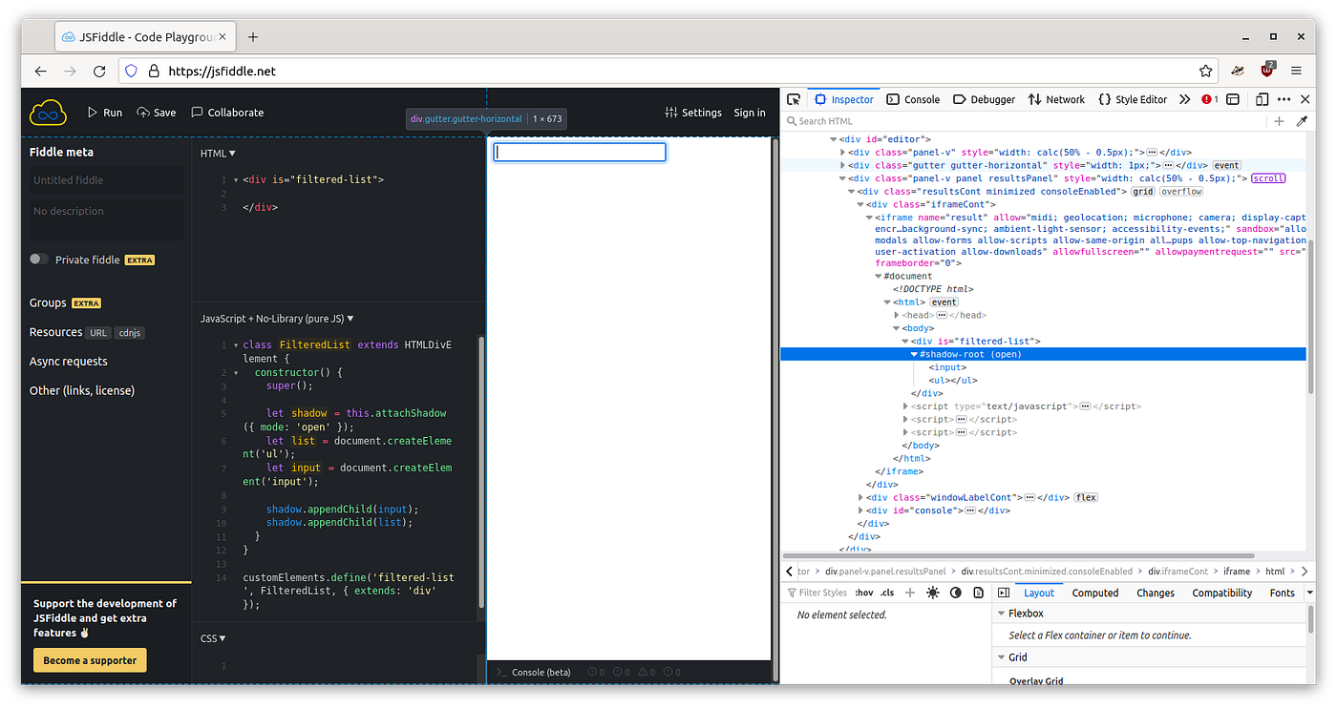Switch to the Console devtools tab
The width and height of the screenshot is (1337, 708).
(x=913, y=99)
